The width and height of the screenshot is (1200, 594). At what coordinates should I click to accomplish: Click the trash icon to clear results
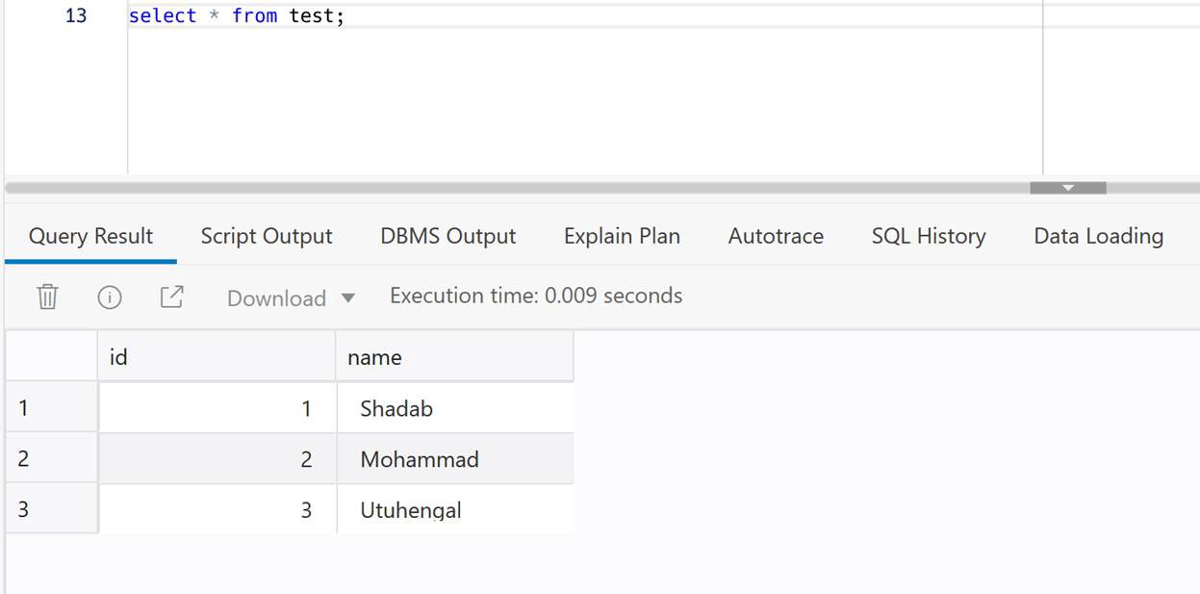point(47,297)
